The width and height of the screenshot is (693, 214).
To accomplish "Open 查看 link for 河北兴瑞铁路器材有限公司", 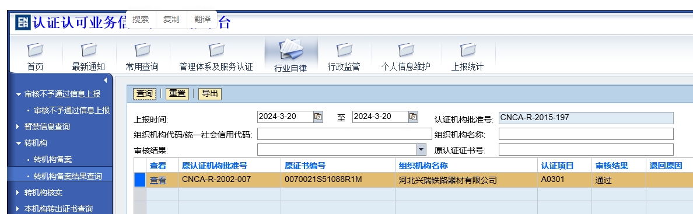I will [158, 180].
